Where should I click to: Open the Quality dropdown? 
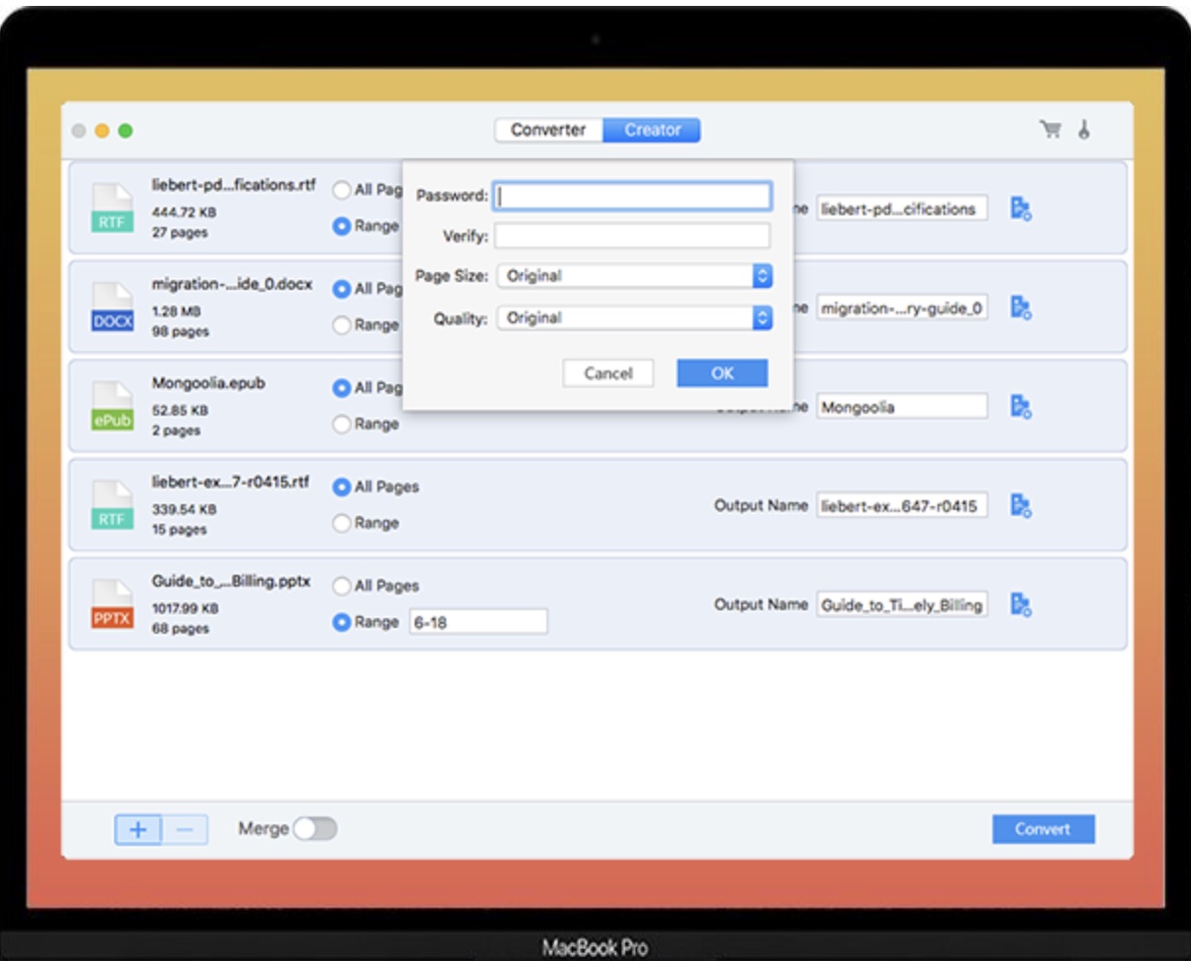(x=634, y=318)
